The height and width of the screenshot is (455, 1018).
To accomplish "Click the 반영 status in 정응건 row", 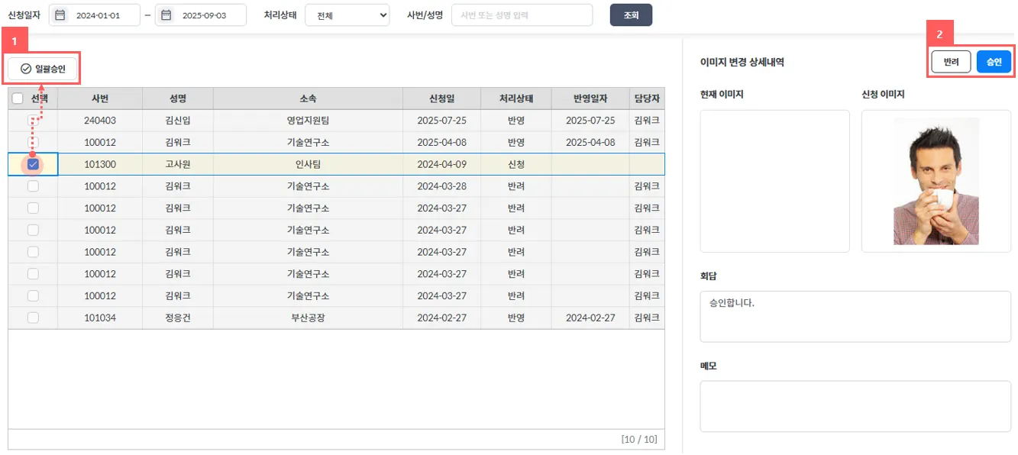I will (x=515, y=318).
